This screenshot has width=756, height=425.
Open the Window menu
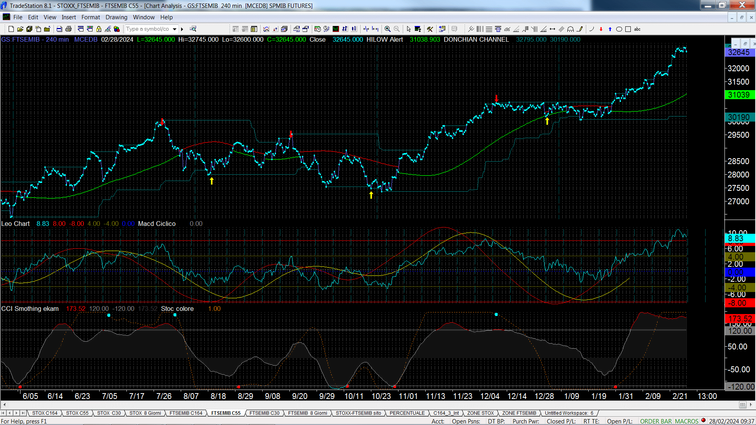click(144, 17)
